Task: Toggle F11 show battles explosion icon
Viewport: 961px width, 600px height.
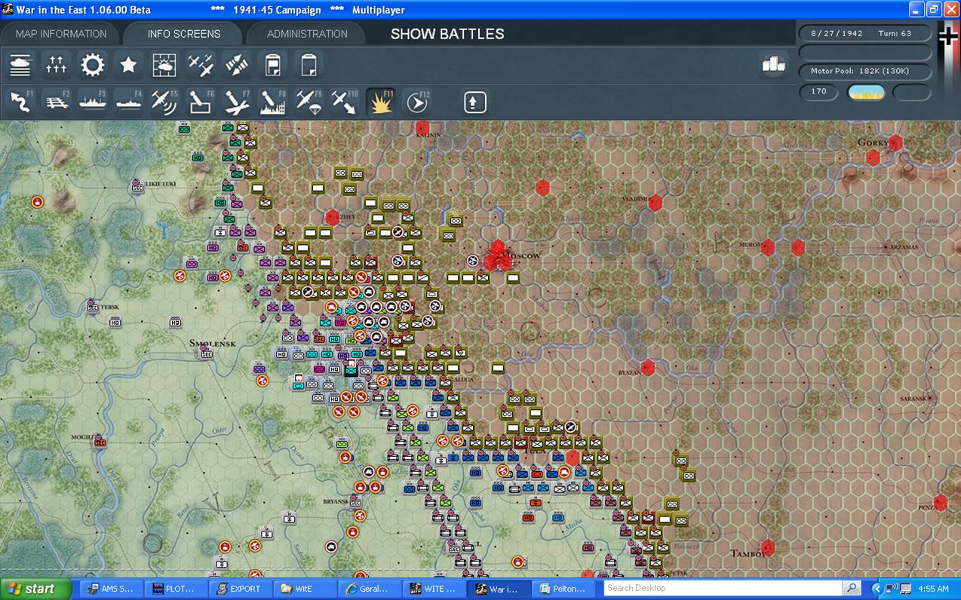Action: point(381,102)
